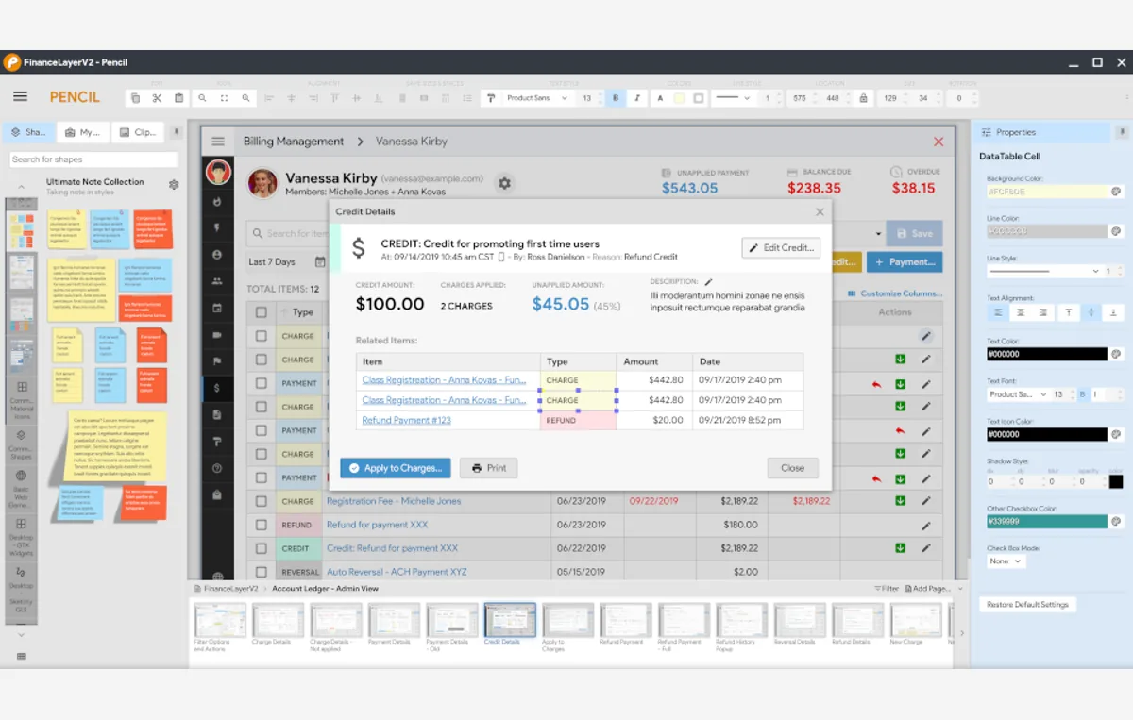Click the calendar icon in dark sidebar
The height and width of the screenshot is (720, 1133).
pyautogui.click(x=217, y=308)
